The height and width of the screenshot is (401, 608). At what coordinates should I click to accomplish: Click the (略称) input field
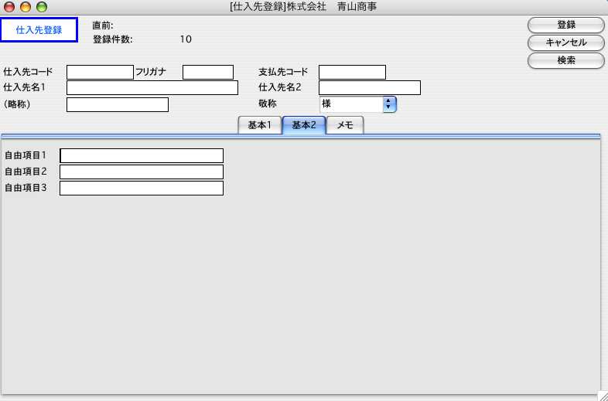[x=117, y=105]
